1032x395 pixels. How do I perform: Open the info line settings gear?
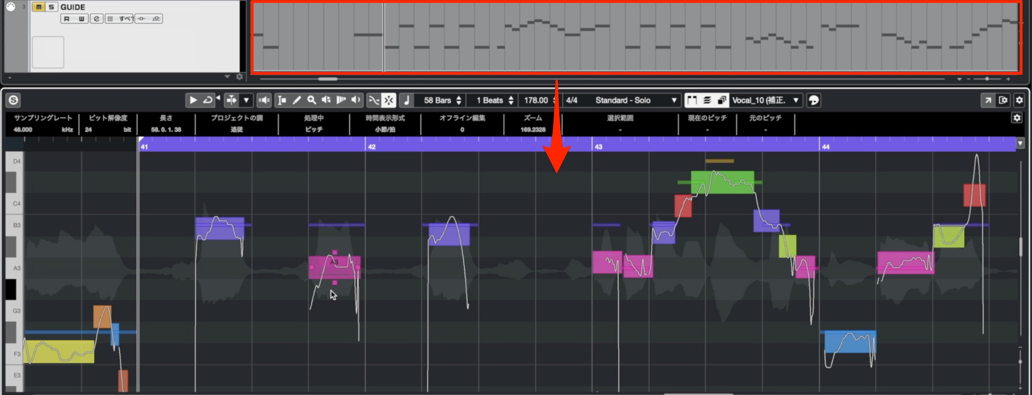1017,118
